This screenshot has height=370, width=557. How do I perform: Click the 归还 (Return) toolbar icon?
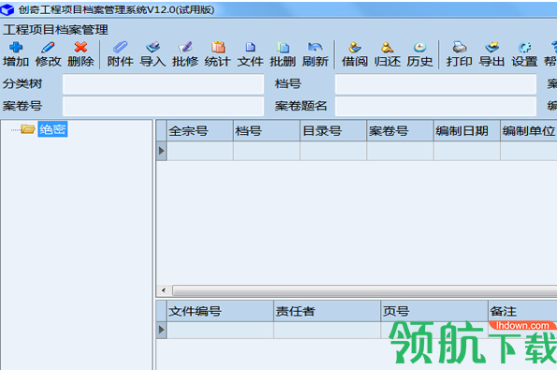pyautogui.click(x=388, y=47)
